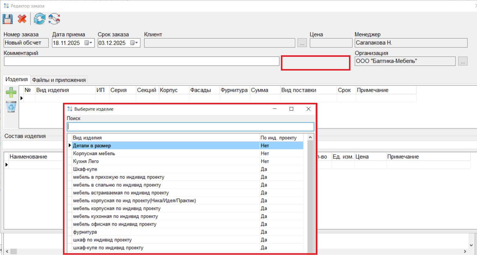Open client selection via ellipsis button
This screenshot has width=477, height=255.
[x=302, y=43]
